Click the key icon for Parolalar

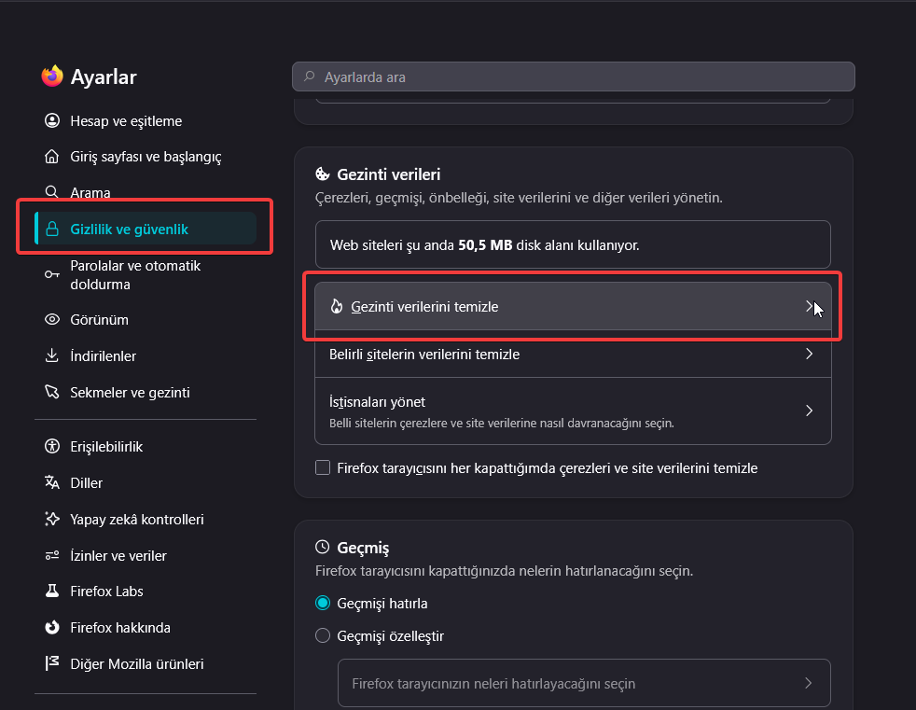pos(52,274)
